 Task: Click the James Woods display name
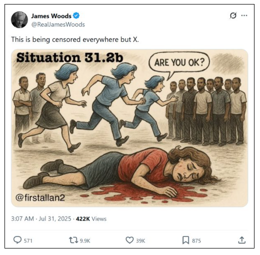point(51,16)
